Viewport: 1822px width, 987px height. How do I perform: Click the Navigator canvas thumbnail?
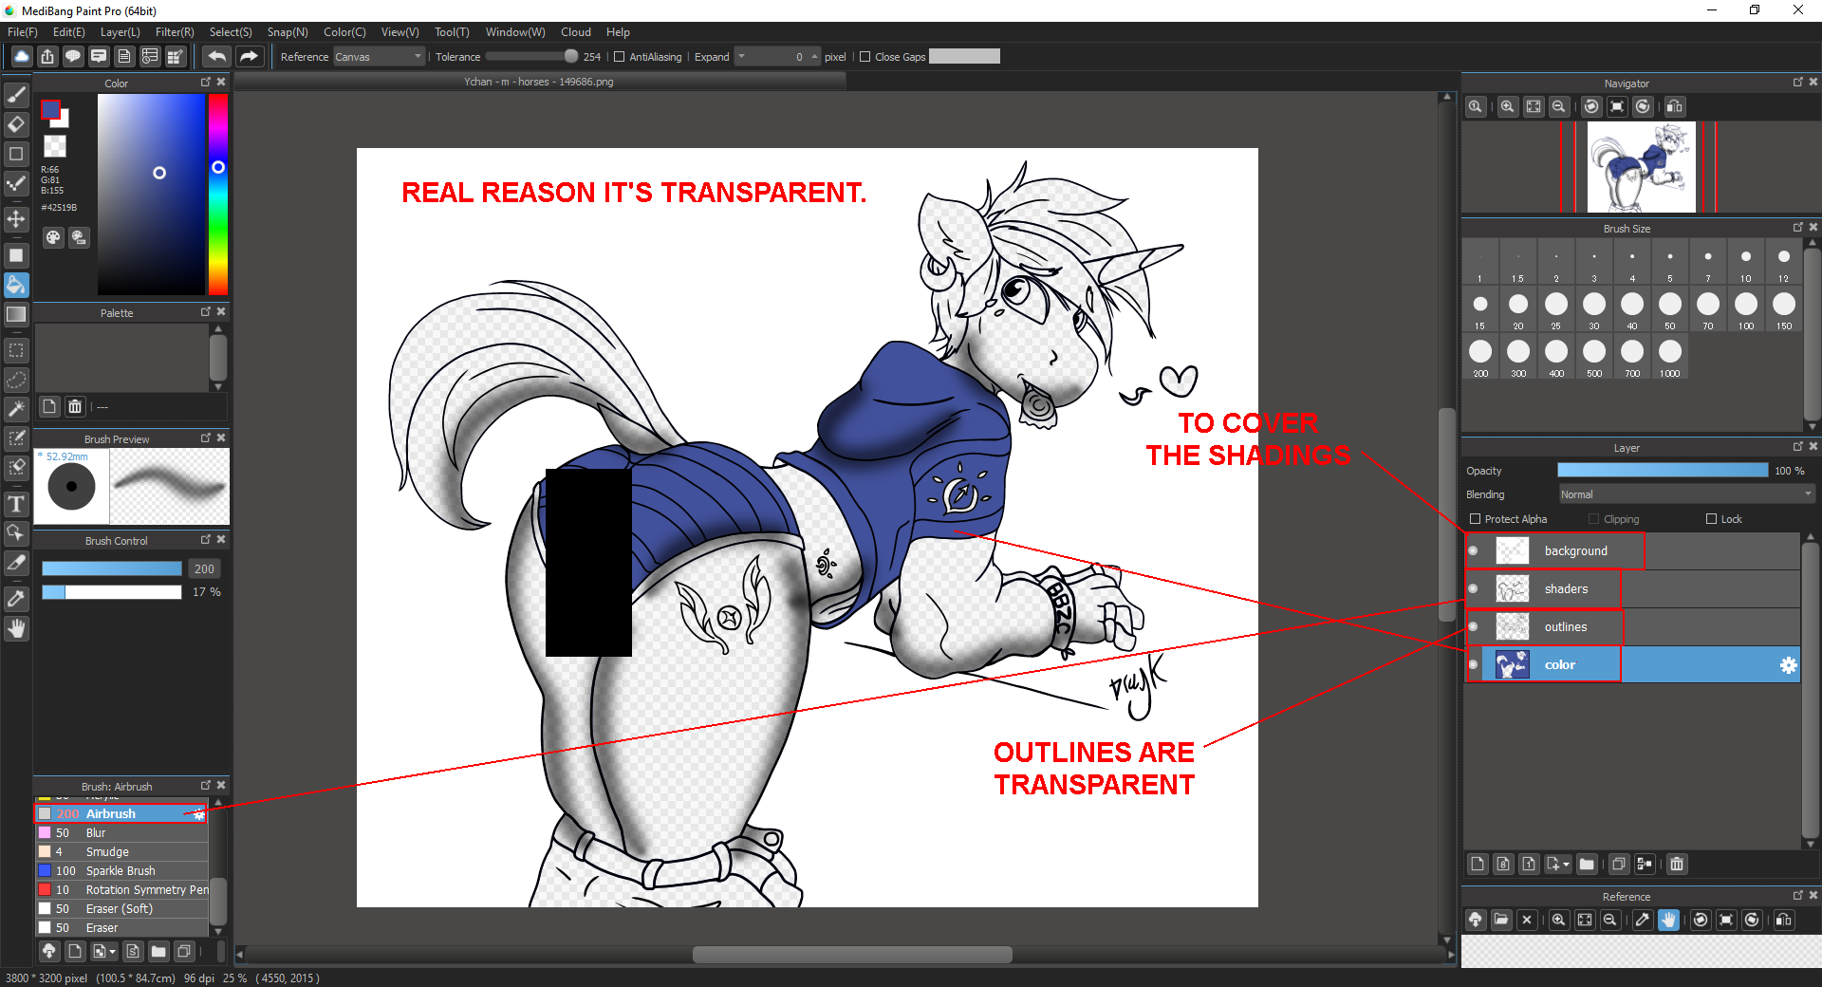tap(1641, 167)
